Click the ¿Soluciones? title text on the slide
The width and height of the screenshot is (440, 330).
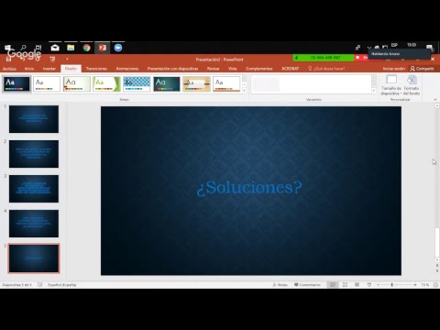tap(249, 188)
